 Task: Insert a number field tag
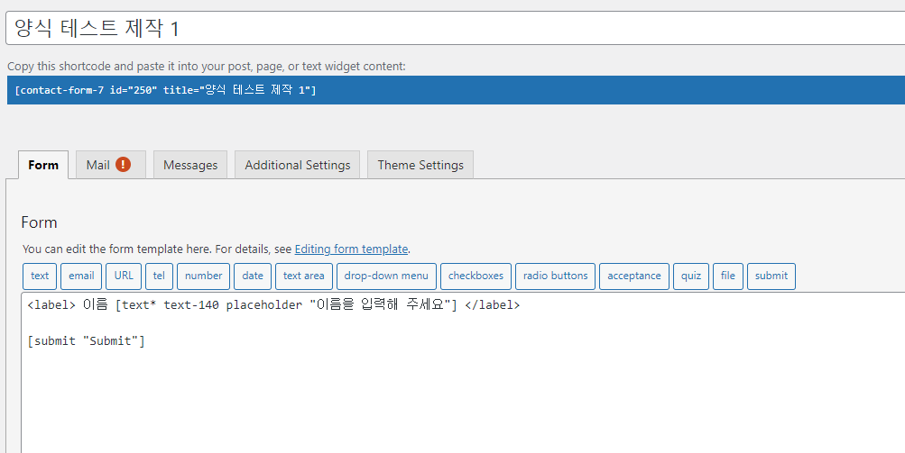pyautogui.click(x=203, y=276)
